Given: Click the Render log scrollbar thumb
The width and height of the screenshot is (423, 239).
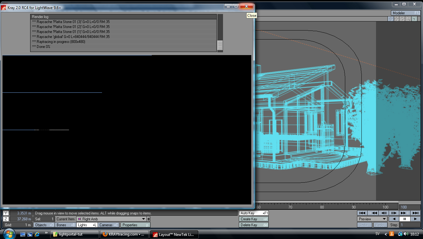Looking at the screenshot, I should click(220, 45).
